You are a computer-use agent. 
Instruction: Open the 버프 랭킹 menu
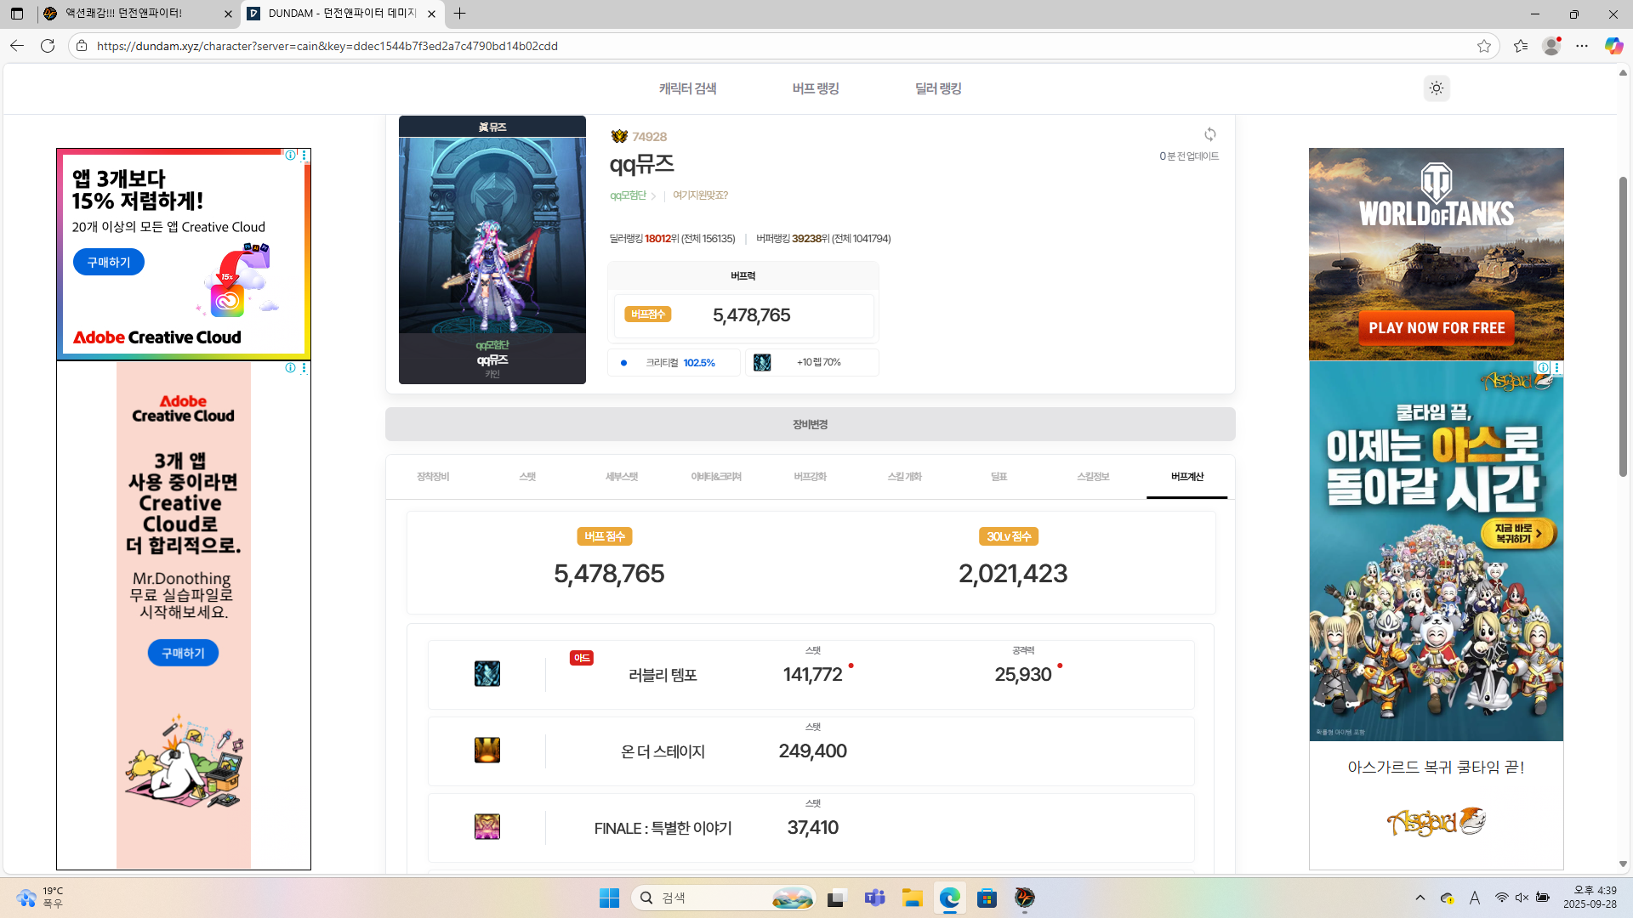[816, 88]
